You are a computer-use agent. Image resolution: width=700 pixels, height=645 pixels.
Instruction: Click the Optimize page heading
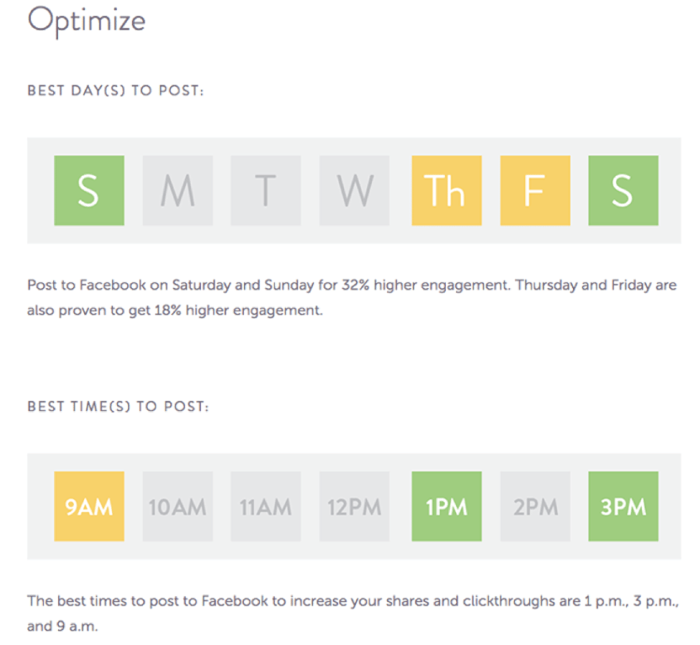coord(87,21)
